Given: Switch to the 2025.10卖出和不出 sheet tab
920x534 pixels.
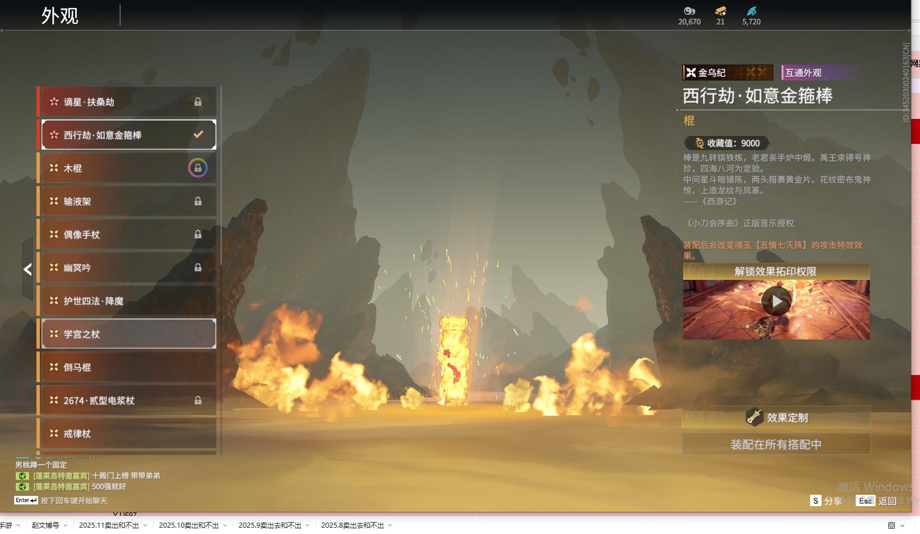Looking at the screenshot, I should 188,525.
